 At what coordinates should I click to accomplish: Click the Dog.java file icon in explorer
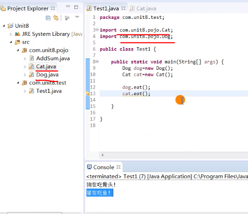(x=32, y=74)
